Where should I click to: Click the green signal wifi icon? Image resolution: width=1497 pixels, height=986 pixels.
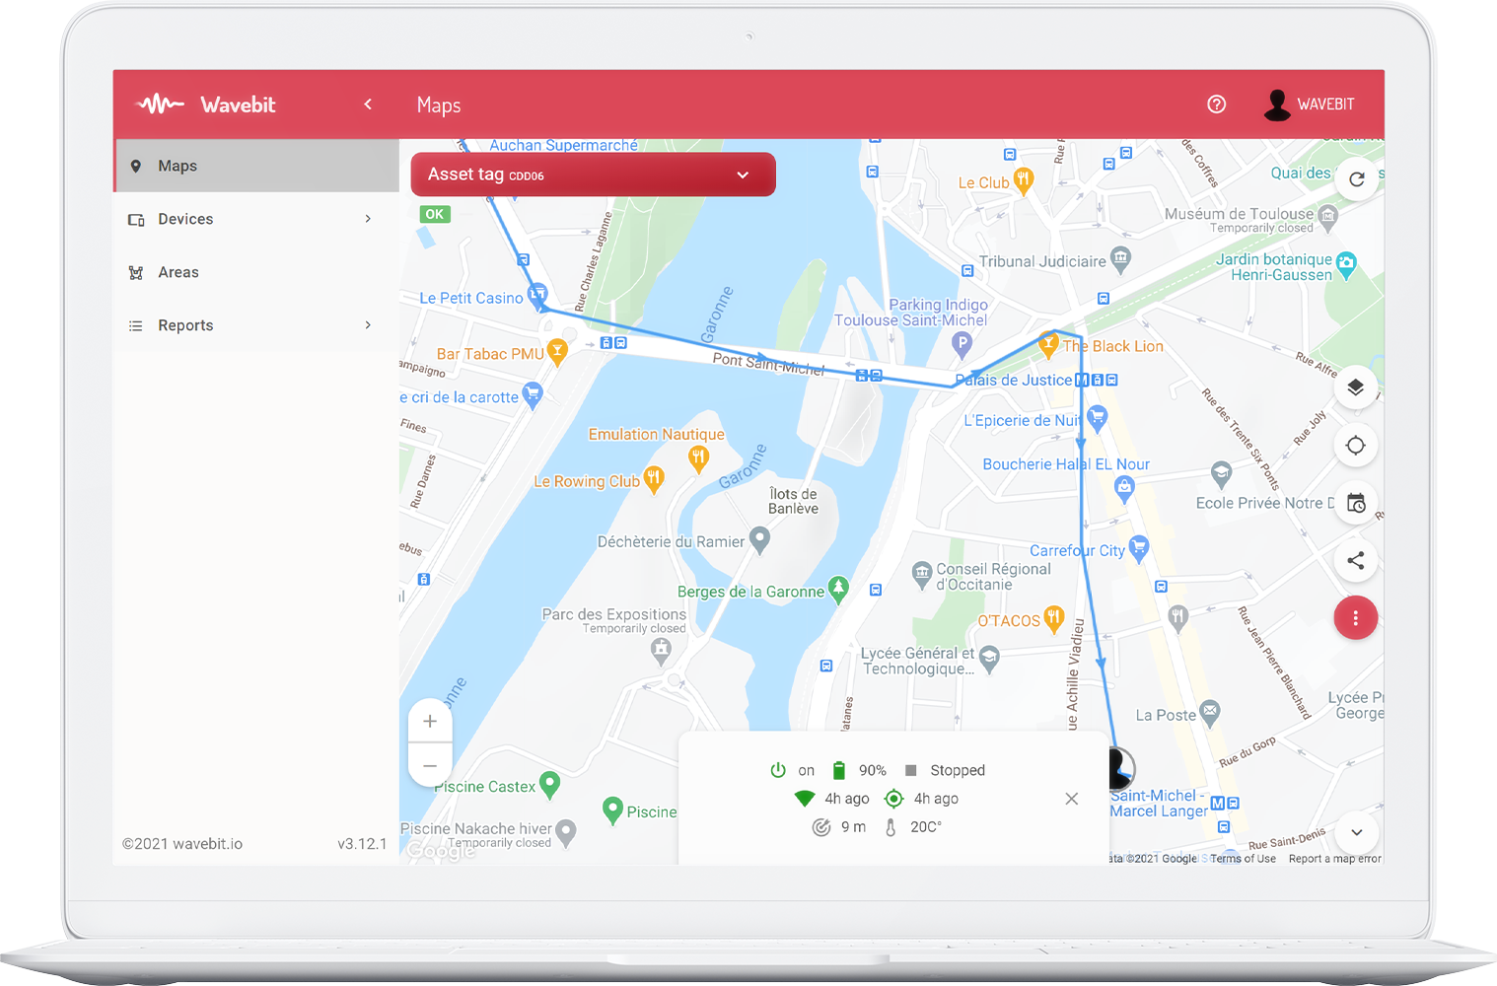pyautogui.click(x=805, y=799)
